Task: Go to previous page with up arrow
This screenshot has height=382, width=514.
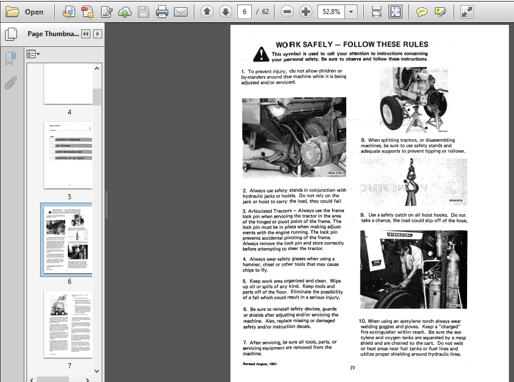Action: pos(207,12)
